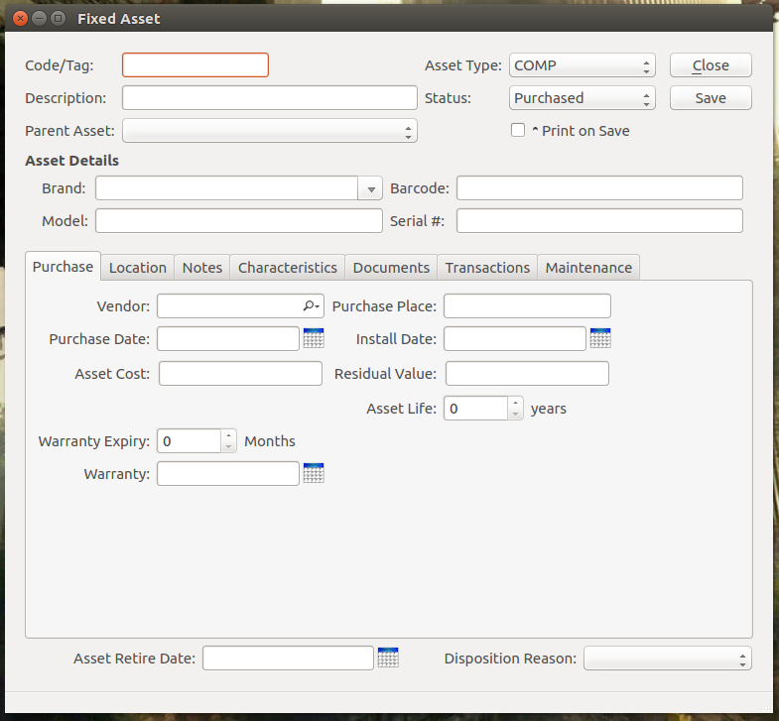
Task: Expand the Asset Type dropdown
Action: pos(582,65)
